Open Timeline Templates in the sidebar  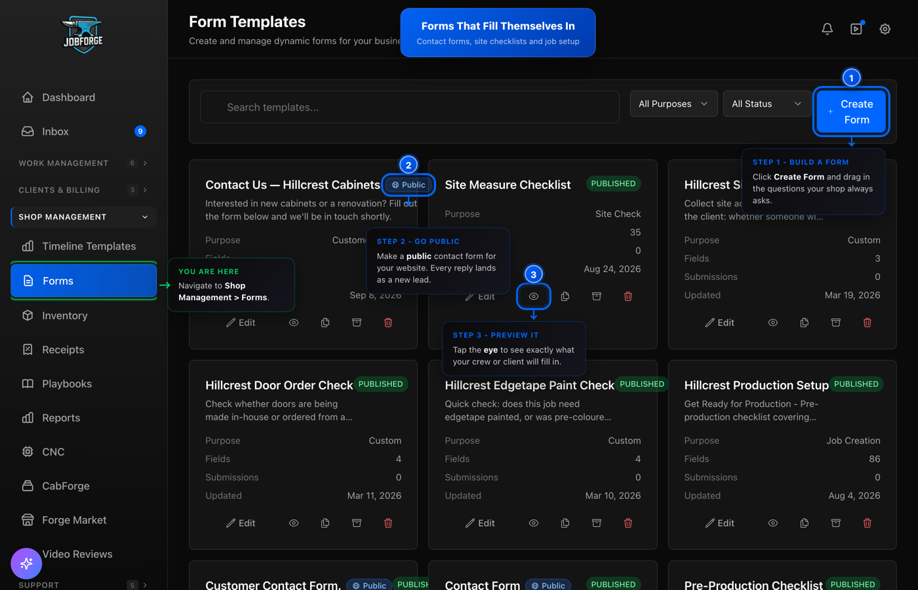[83, 246]
